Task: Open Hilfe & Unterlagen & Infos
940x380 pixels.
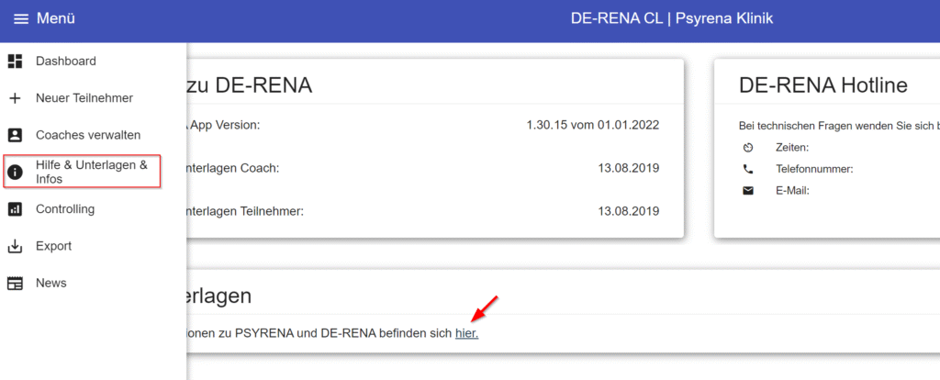Action: pos(91,172)
